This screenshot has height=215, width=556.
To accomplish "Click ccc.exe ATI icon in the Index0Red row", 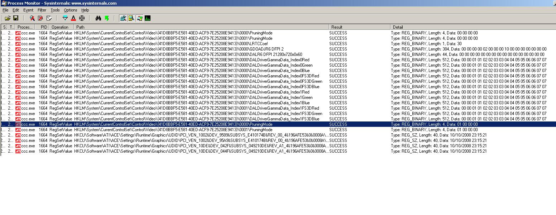I will [x=18, y=60].
